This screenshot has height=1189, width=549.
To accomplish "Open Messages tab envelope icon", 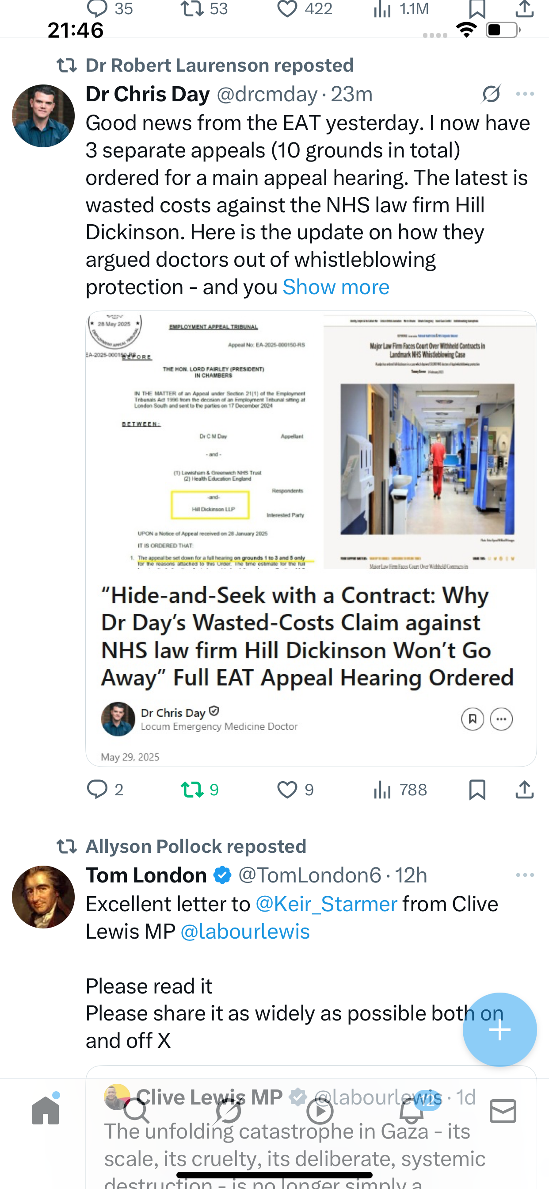I will point(503,1111).
